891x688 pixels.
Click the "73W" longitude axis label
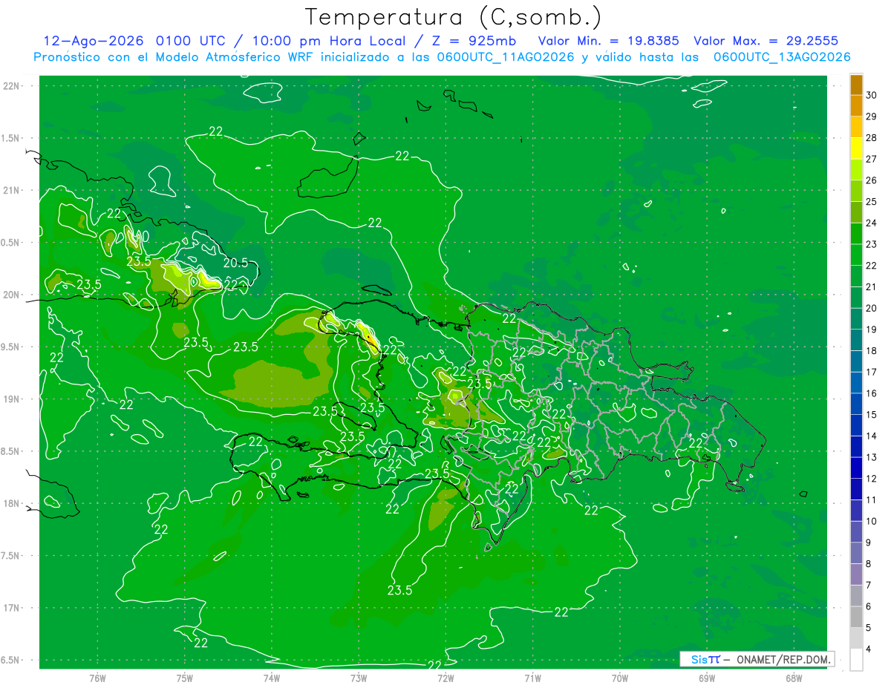pyautogui.click(x=359, y=678)
